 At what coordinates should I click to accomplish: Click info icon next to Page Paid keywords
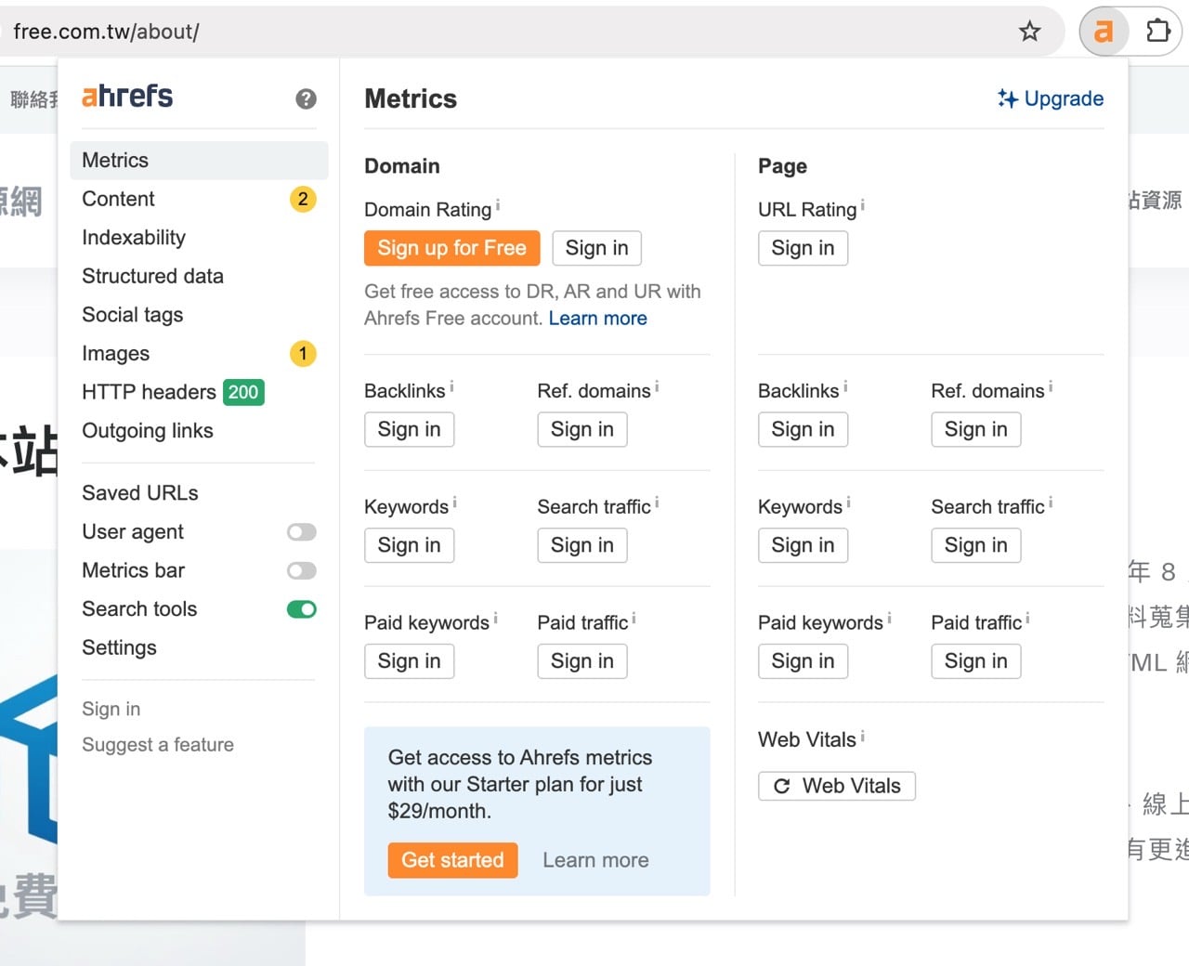889,619
